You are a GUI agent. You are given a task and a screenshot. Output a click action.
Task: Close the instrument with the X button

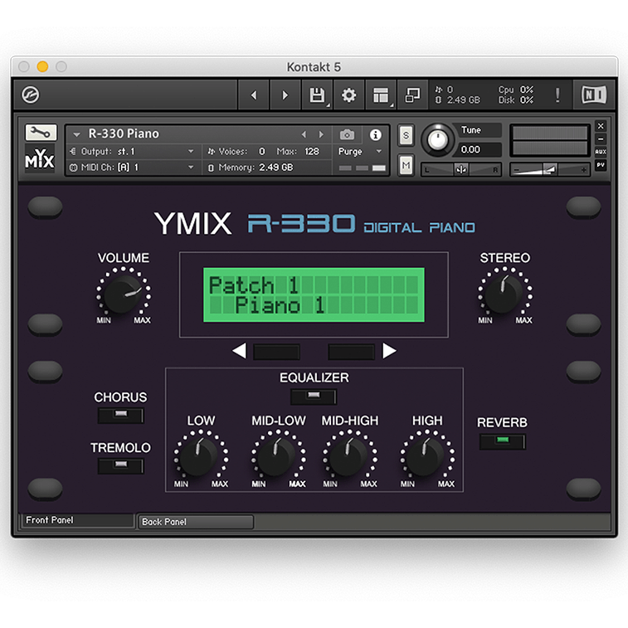click(x=601, y=126)
